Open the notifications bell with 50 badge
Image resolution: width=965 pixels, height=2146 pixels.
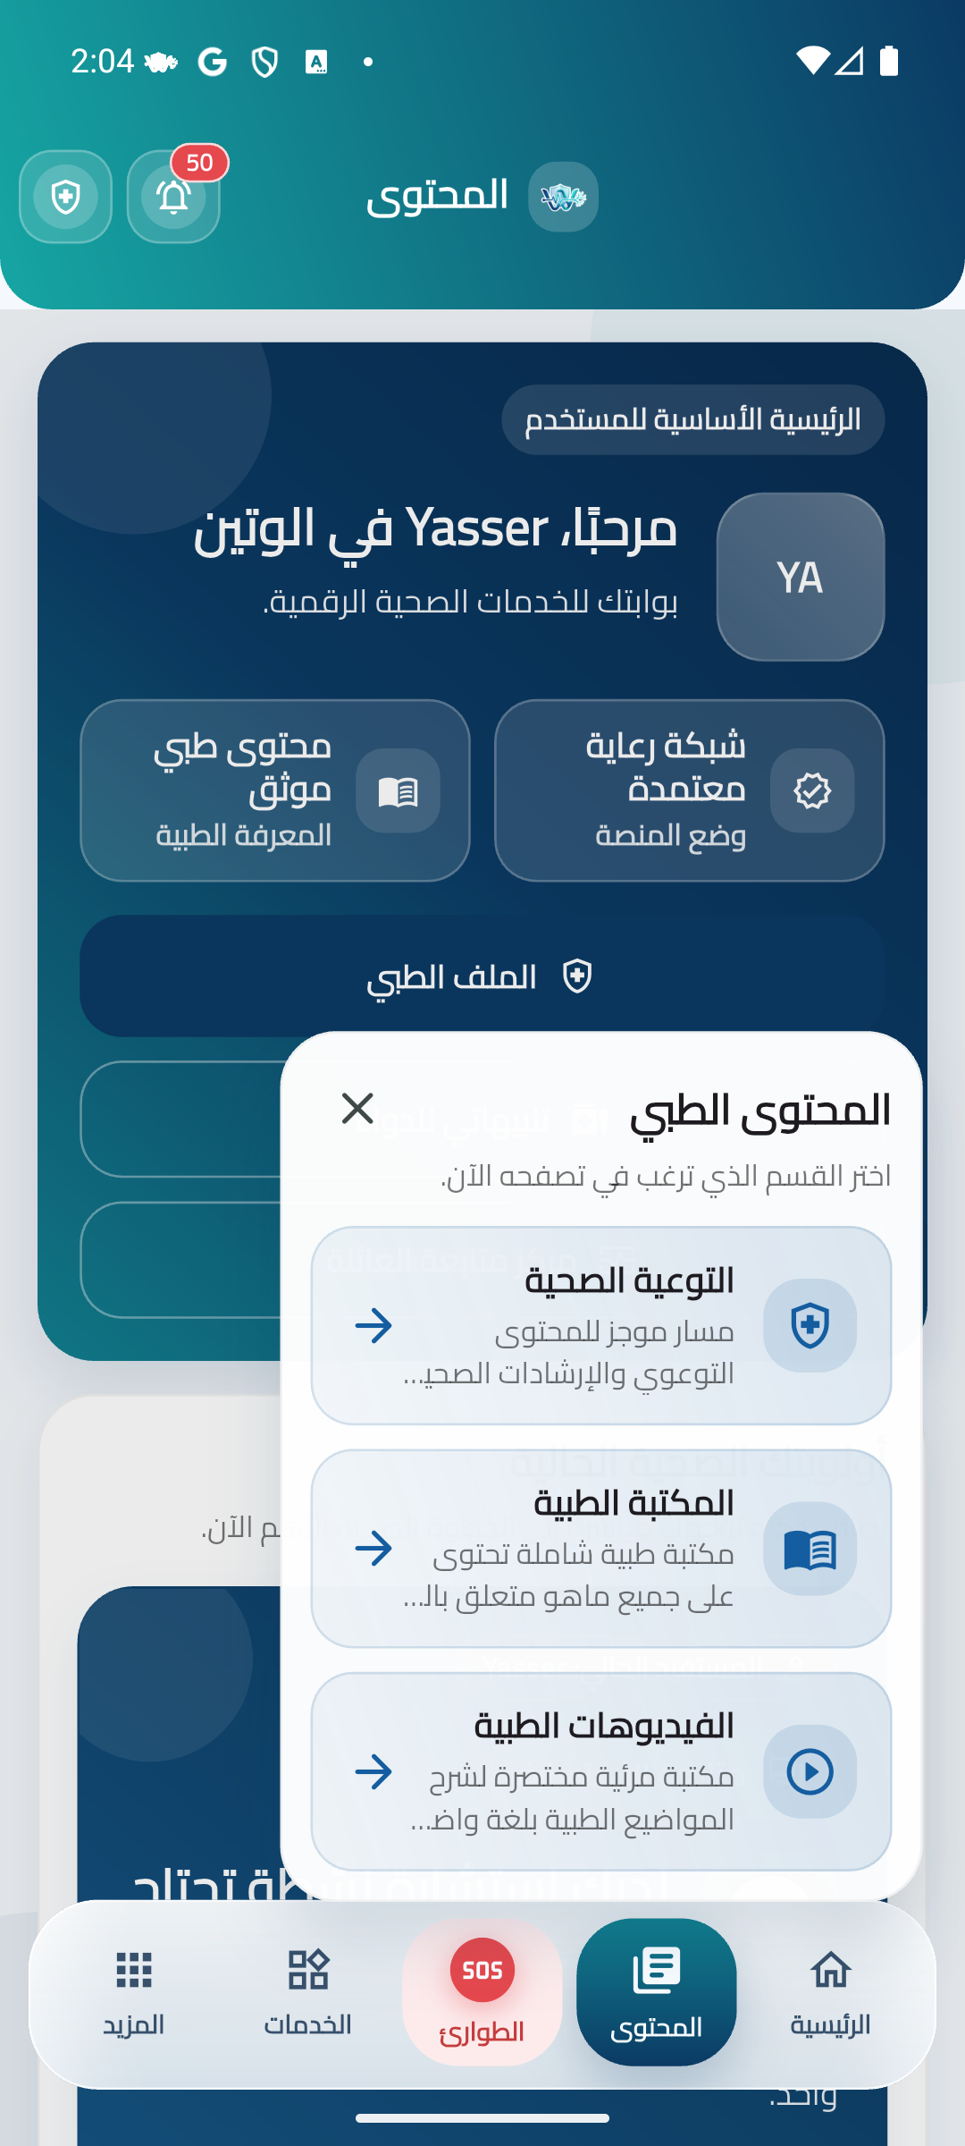pyautogui.click(x=173, y=197)
